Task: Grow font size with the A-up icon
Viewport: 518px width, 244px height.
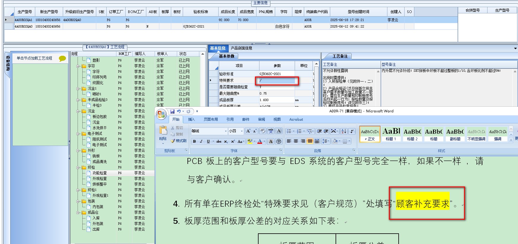Action: click(248, 131)
